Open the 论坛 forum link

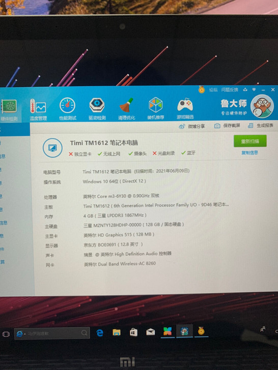click(x=213, y=89)
